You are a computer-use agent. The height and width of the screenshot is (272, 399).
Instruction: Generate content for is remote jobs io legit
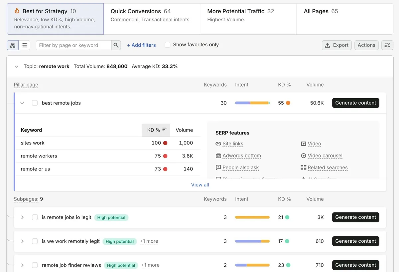click(x=356, y=217)
